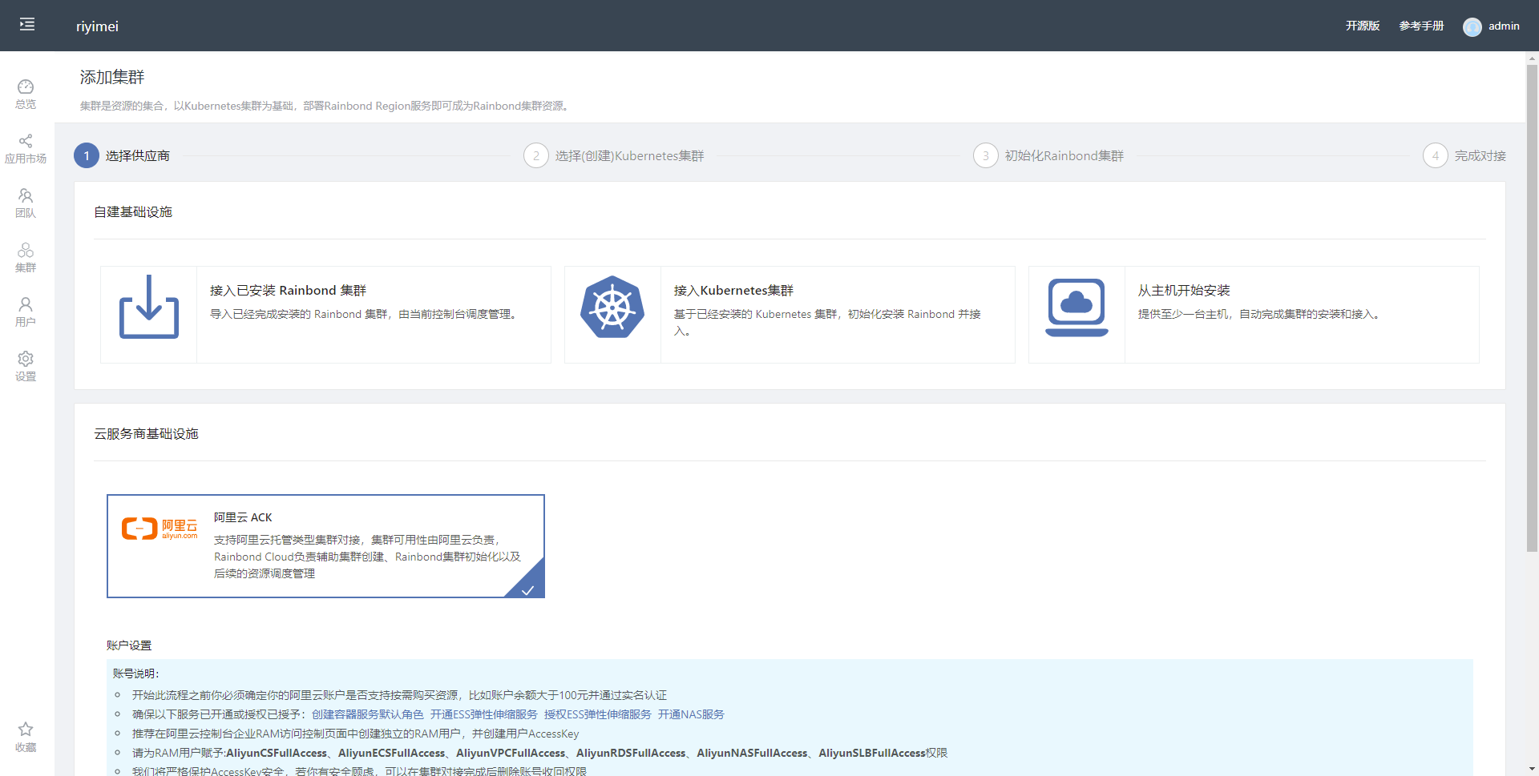Click the 集群是资源的集合 page subtitle

pyautogui.click(x=325, y=106)
